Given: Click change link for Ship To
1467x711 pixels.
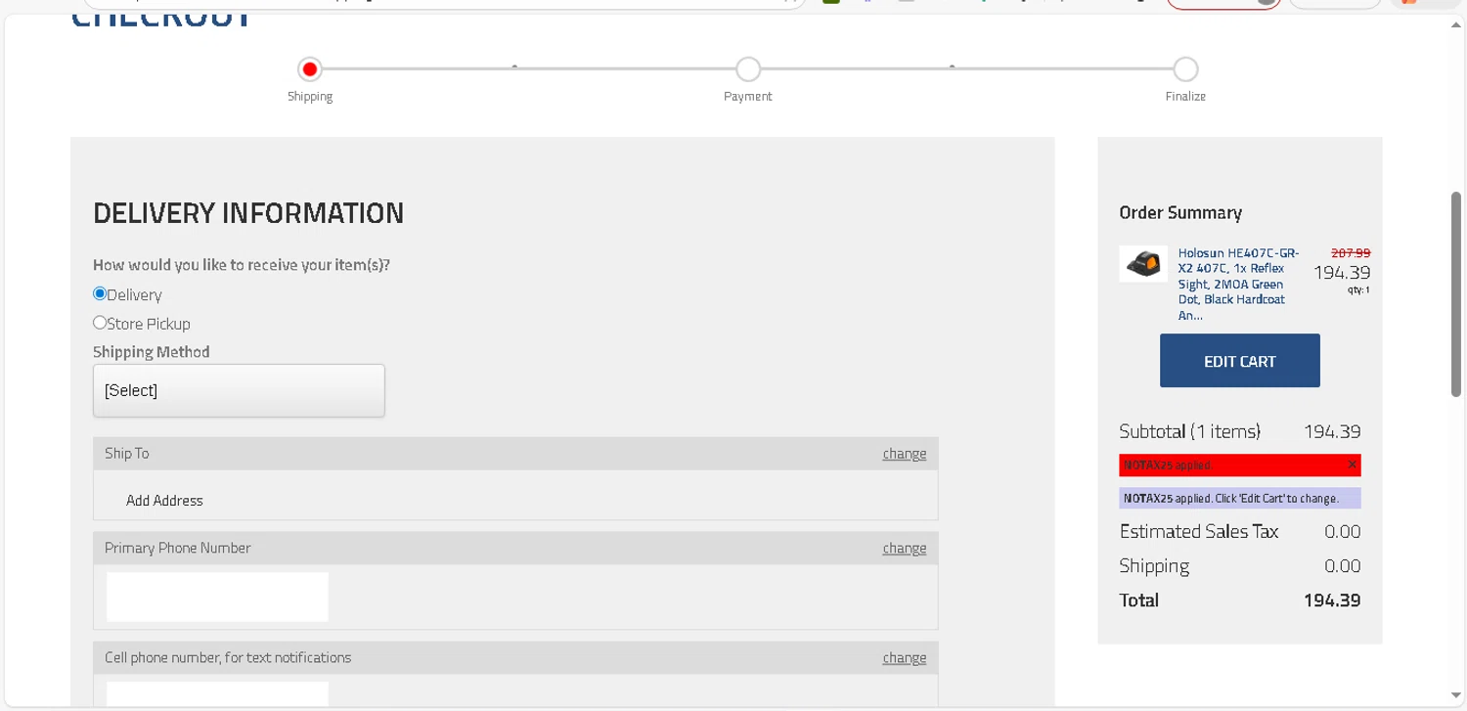Looking at the screenshot, I should tap(904, 454).
